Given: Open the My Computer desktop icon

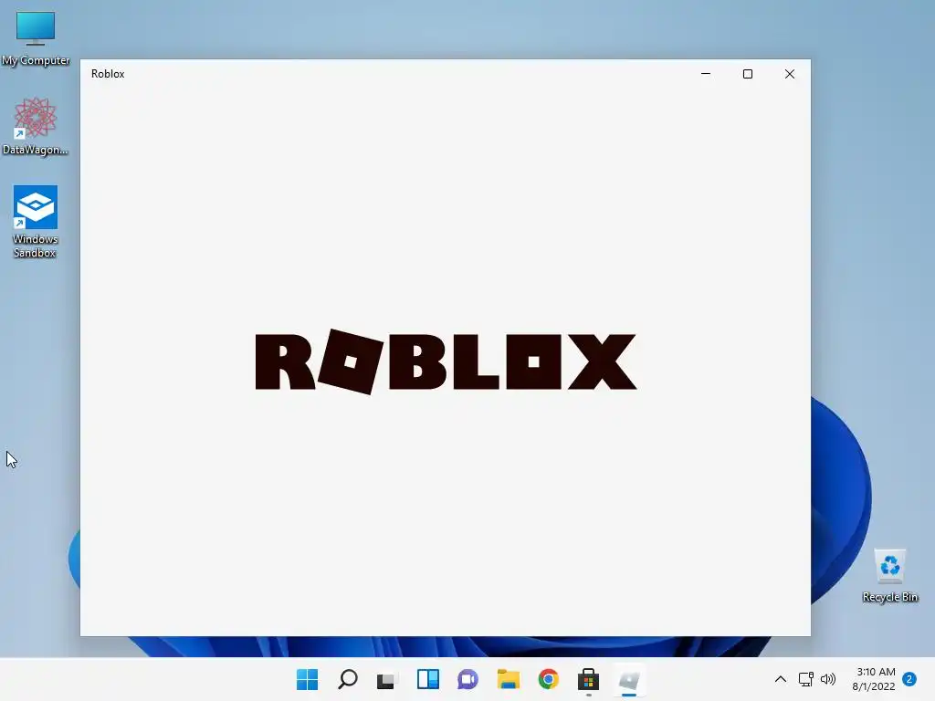Looking at the screenshot, I should tap(36, 38).
